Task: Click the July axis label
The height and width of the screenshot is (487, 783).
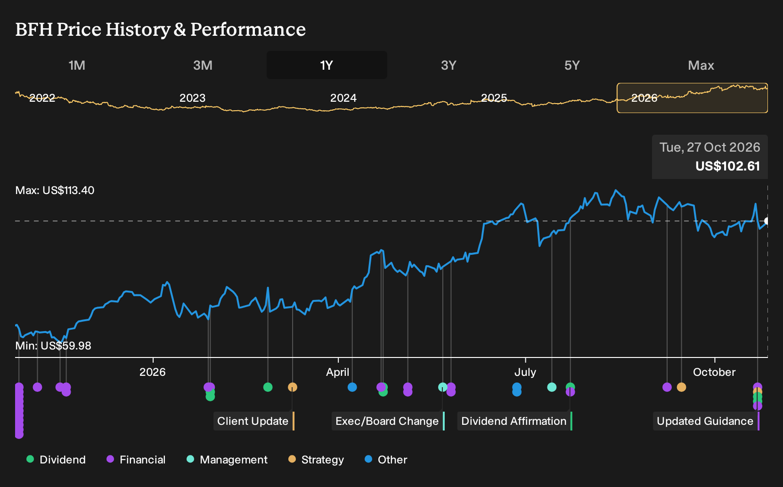Action: [525, 372]
